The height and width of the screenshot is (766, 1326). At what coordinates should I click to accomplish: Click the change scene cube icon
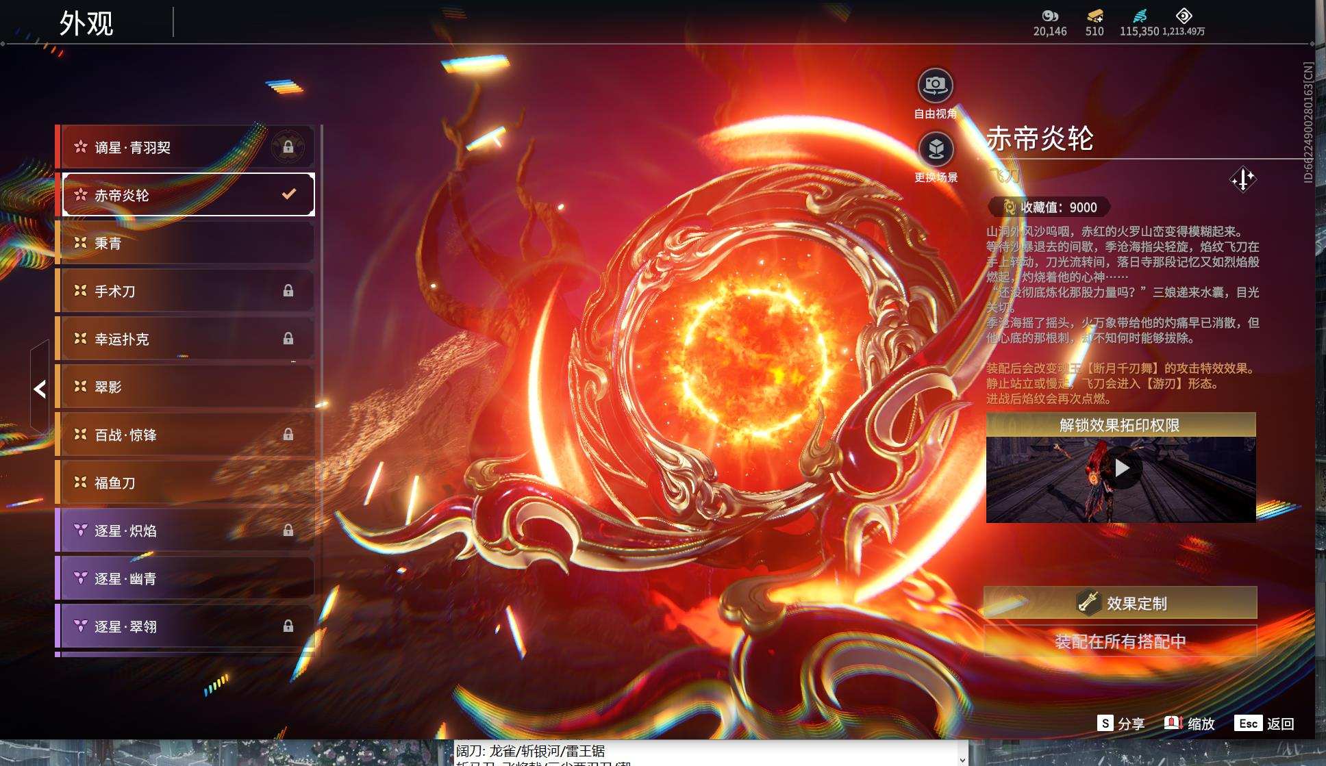pos(935,149)
